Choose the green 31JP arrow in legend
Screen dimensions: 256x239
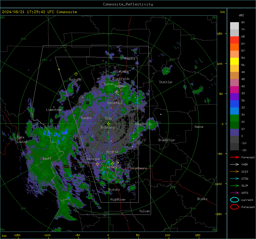tap(234, 186)
